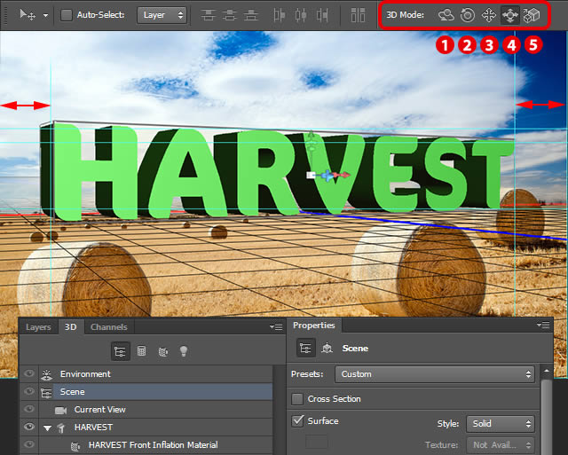568x455 pixels.
Task: Open the Texture Not Available dropdown
Action: pyautogui.click(x=501, y=445)
